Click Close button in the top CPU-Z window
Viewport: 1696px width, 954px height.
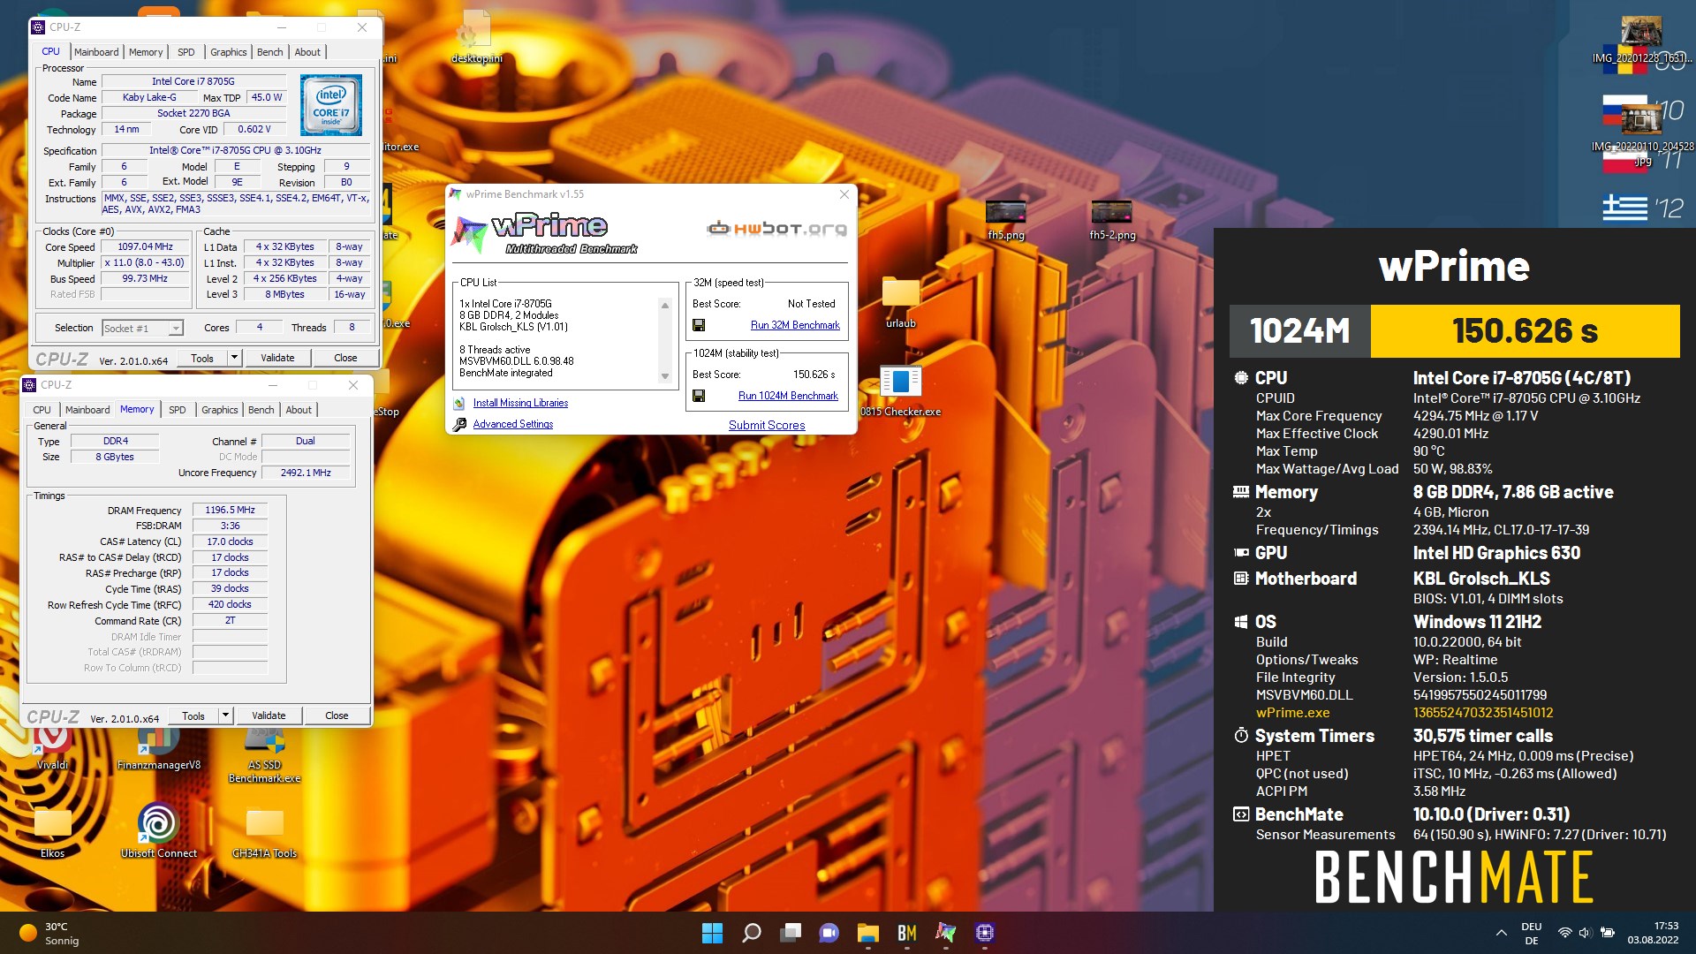345,358
